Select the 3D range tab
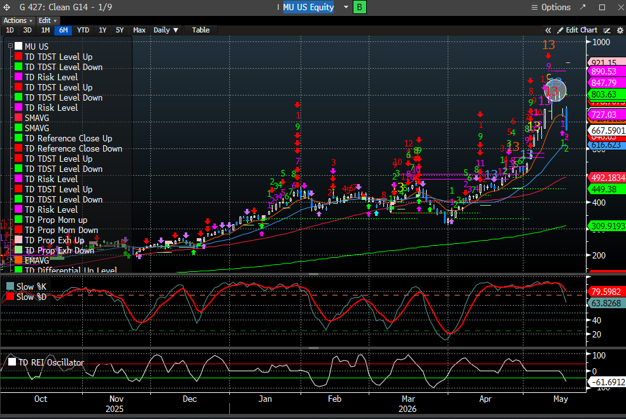 (x=27, y=31)
